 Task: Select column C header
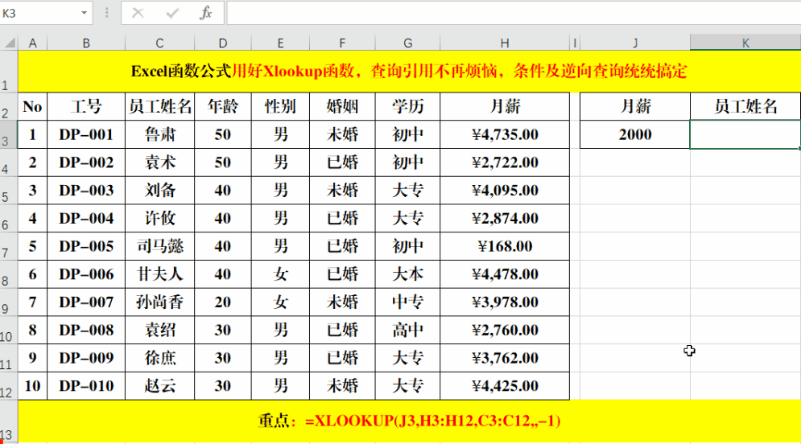(x=160, y=43)
